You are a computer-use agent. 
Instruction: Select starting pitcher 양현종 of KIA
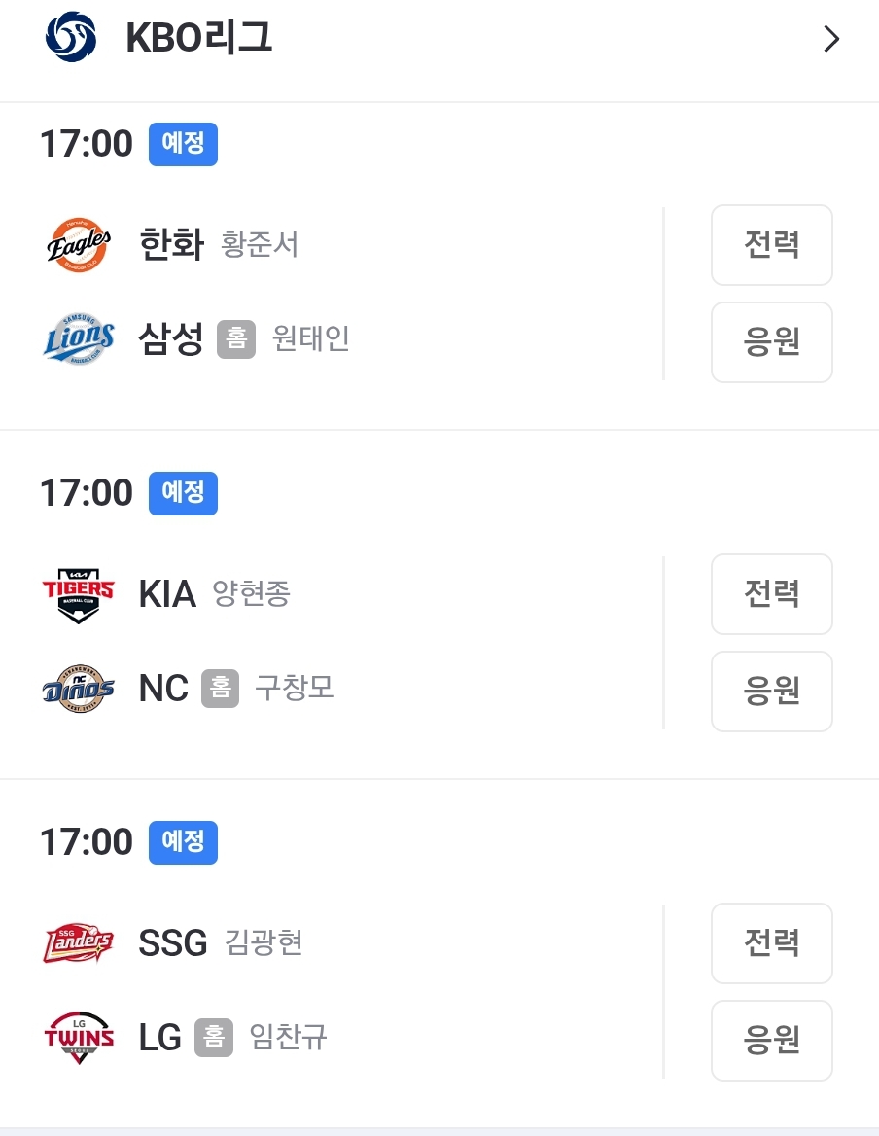click(251, 593)
